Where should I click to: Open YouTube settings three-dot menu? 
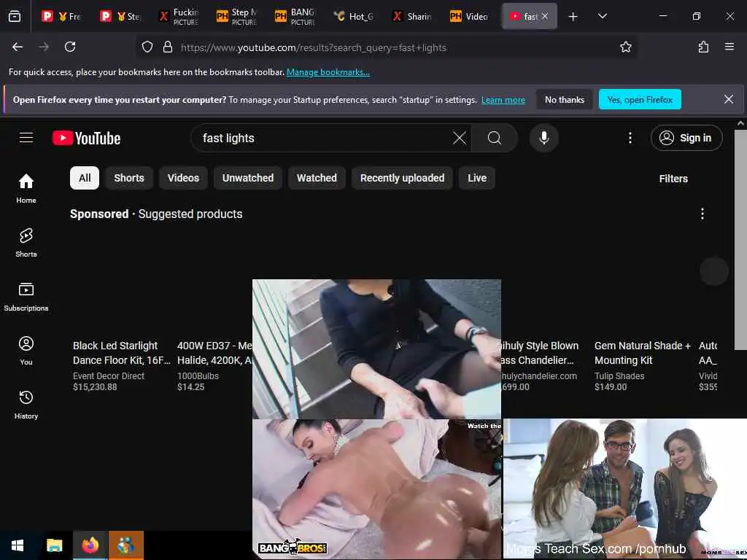coord(630,138)
